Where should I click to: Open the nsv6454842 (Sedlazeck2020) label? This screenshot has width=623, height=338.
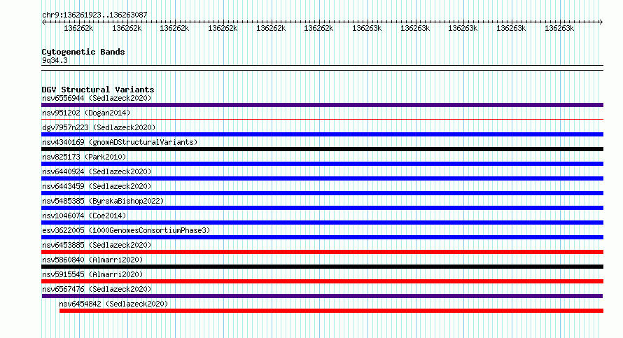click(x=113, y=304)
